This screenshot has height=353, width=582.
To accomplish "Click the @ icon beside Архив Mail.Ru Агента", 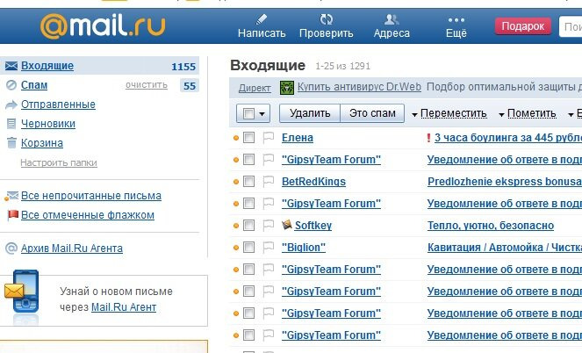I will pos(11,248).
